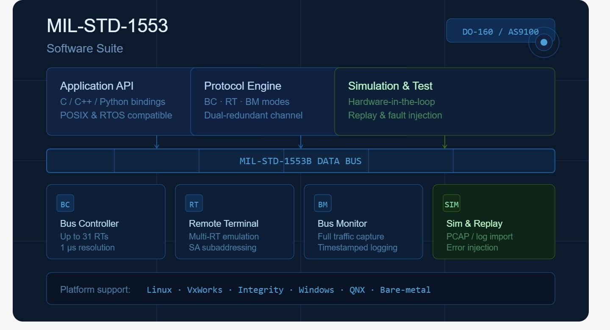Image resolution: width=610 pixels, height=330 pixels.
Task: Collapse the Platform support bar
Action: coord(301,288)
